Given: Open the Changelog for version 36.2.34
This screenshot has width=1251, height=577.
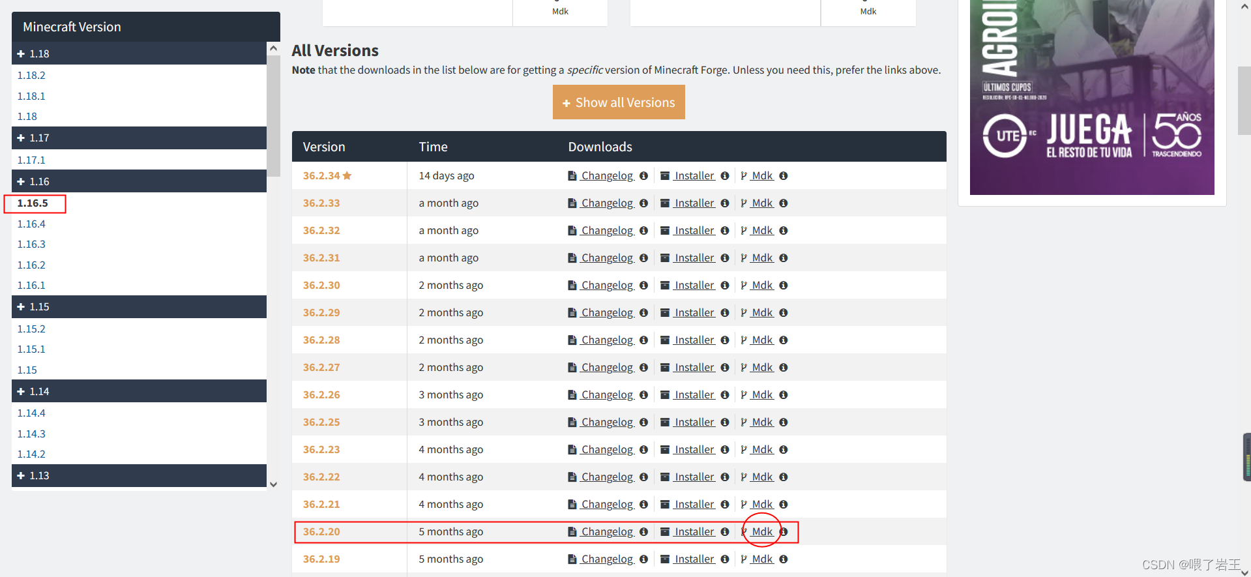Looking at the screenshot, I should coord(607,176).
